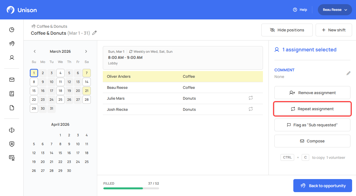Select March 21 in the calendar

tap(87, 91)
